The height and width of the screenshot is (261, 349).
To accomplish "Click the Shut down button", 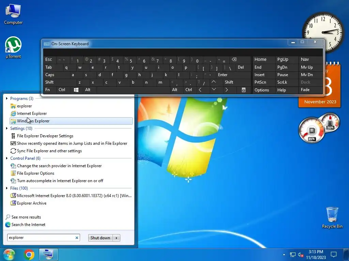I will (x=101, y=238).
